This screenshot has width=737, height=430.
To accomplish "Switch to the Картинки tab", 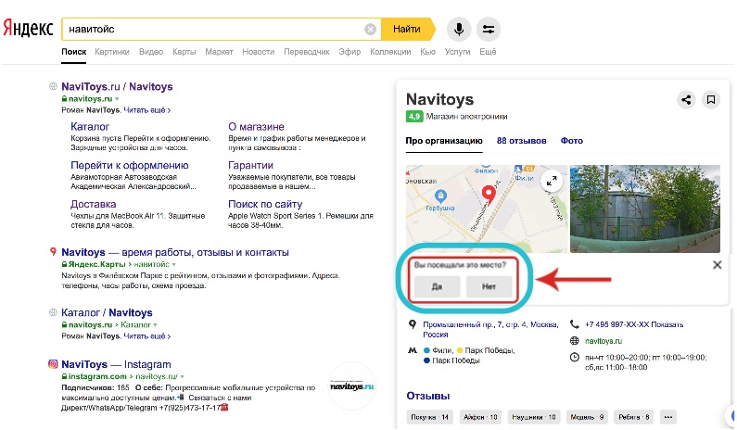I will (111, 52).
